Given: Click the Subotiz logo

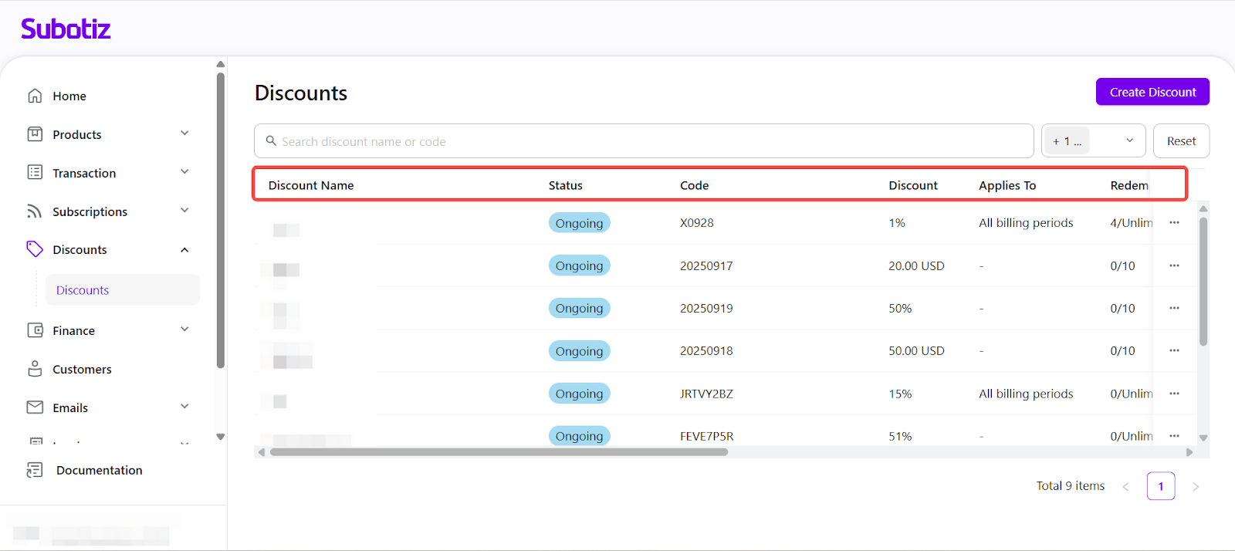Looking at the screenshot, I should pyautogui.click(x=66, y=29).
